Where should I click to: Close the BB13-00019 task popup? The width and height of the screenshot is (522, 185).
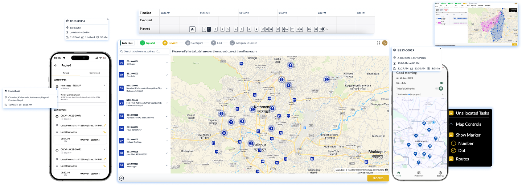pos(440,48)
